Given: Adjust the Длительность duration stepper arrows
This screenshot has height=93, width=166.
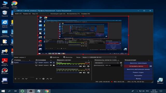Looking at the screenshot, I should (121, 65).
